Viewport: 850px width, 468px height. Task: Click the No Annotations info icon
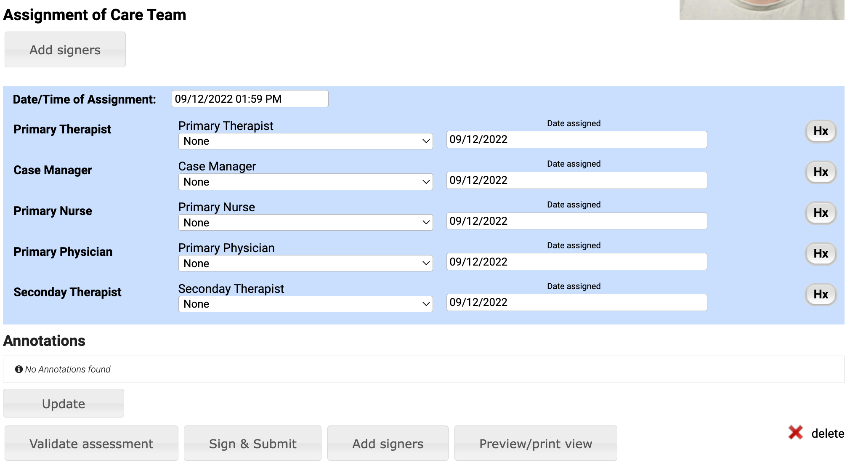click(19, 369)
